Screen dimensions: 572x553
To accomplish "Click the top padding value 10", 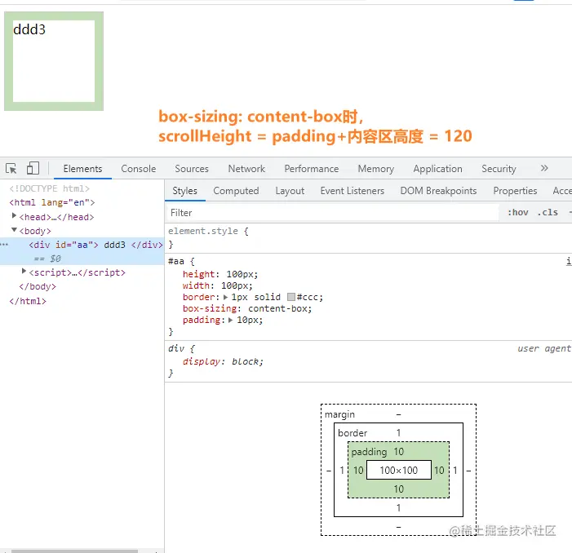I will click(399, 452).
